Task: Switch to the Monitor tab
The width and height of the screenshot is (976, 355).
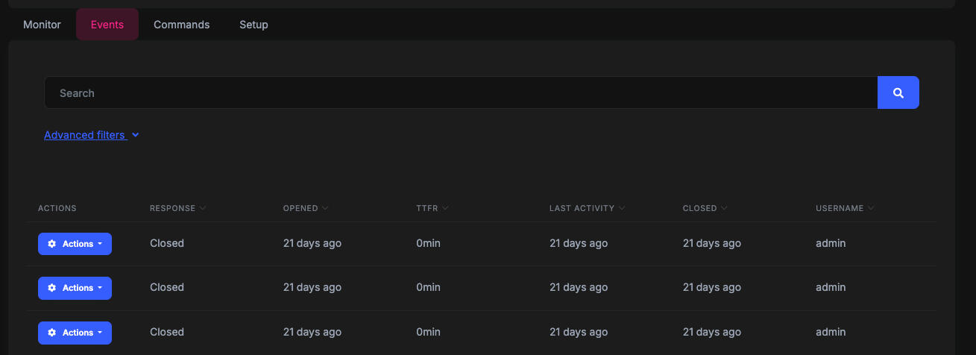Action: click(42, 25)
